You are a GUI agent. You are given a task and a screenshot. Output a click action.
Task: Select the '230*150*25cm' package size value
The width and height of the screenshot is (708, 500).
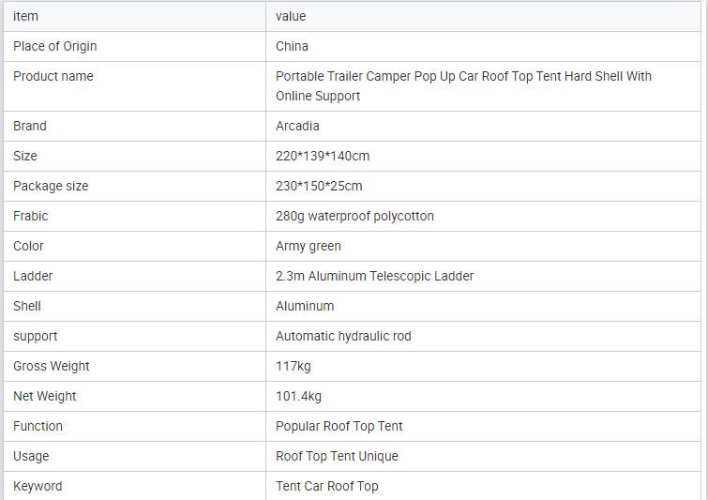[x=319, y=186]
